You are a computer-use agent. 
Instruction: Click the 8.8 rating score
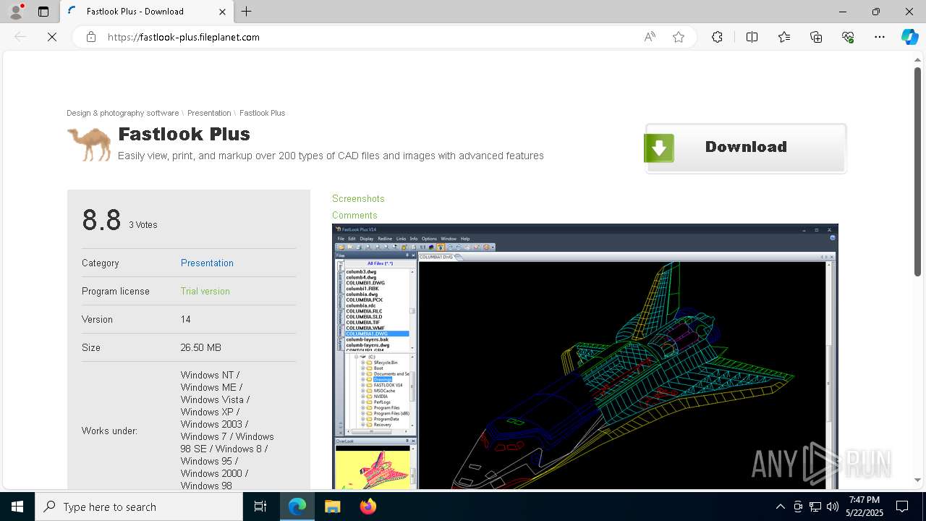[101, 220]
